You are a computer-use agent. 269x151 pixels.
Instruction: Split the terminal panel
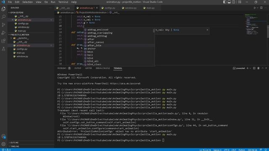[254, 68]
